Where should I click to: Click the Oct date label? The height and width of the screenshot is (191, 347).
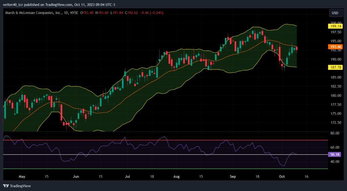282,177
